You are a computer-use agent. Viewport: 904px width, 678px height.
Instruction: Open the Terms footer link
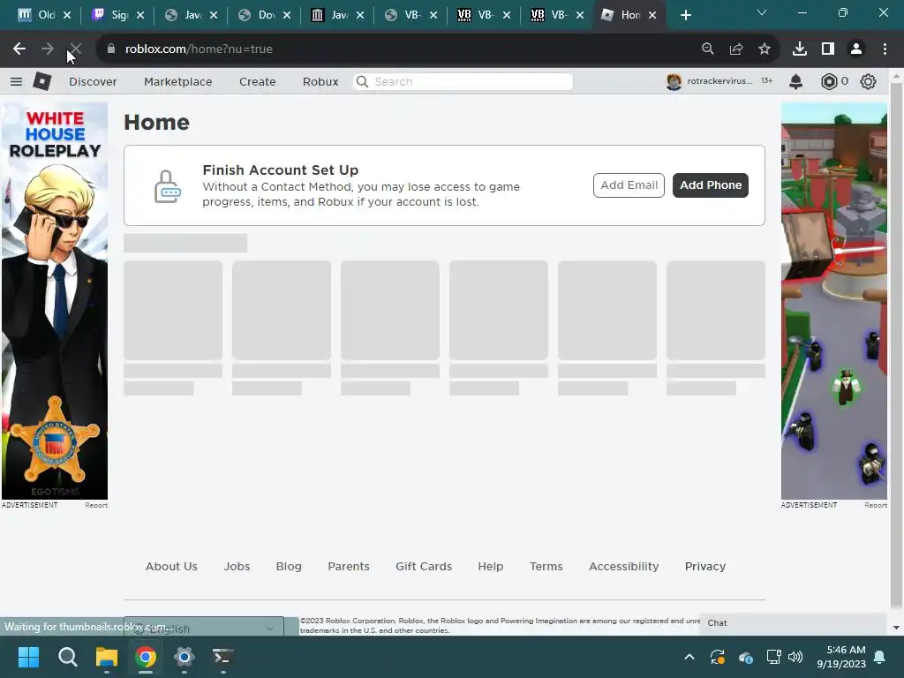click(546, 566)
